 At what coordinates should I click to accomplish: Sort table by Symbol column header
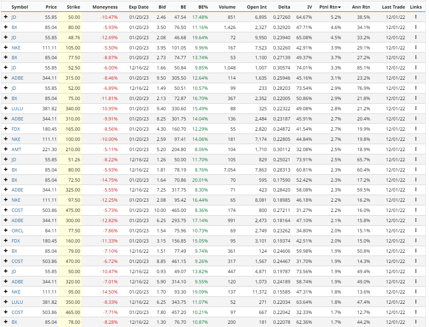pyautogui.click(x=20, y=7)
